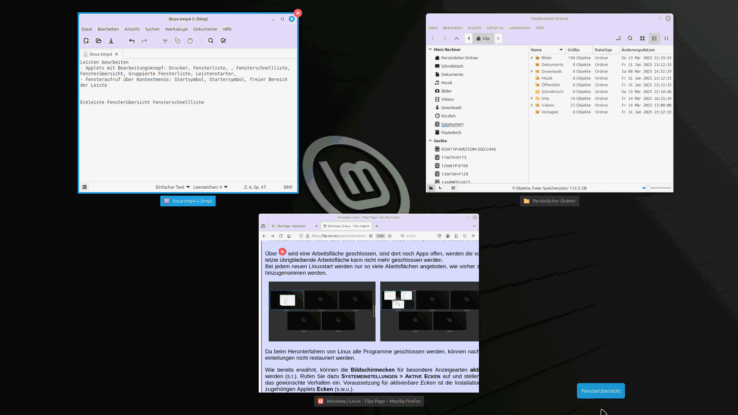Click the toggle location entry icon
Screen dimensions: 738x415
tap(618, 38)
